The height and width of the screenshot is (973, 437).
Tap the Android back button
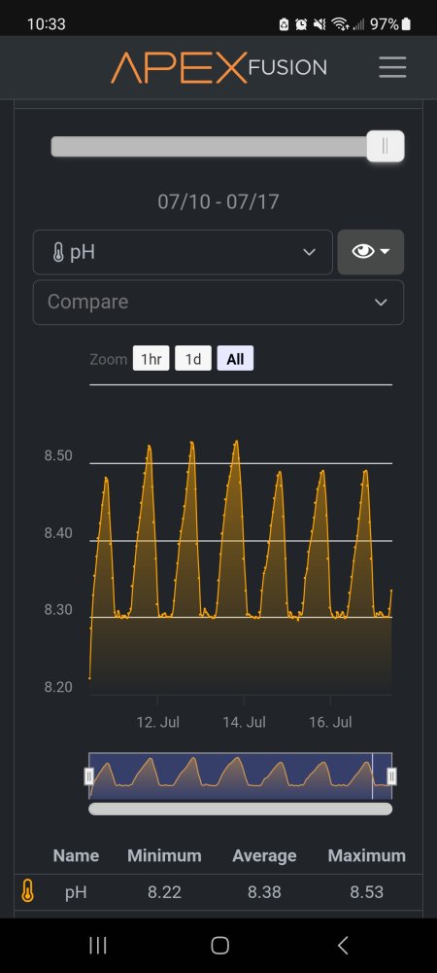343,945
